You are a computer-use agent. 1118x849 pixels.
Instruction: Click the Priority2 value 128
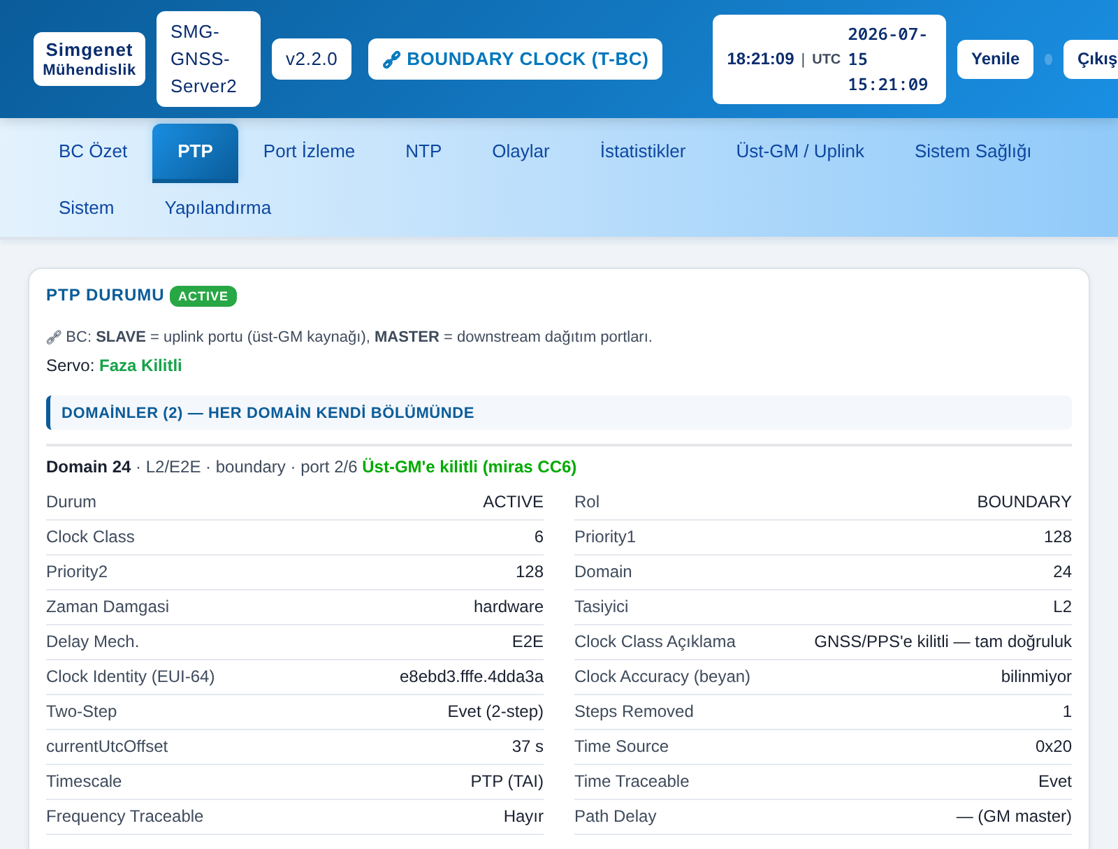tap(529, 572)
